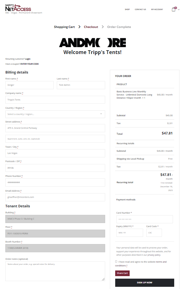Open the shopping bag cart icon

pos(174,9)
